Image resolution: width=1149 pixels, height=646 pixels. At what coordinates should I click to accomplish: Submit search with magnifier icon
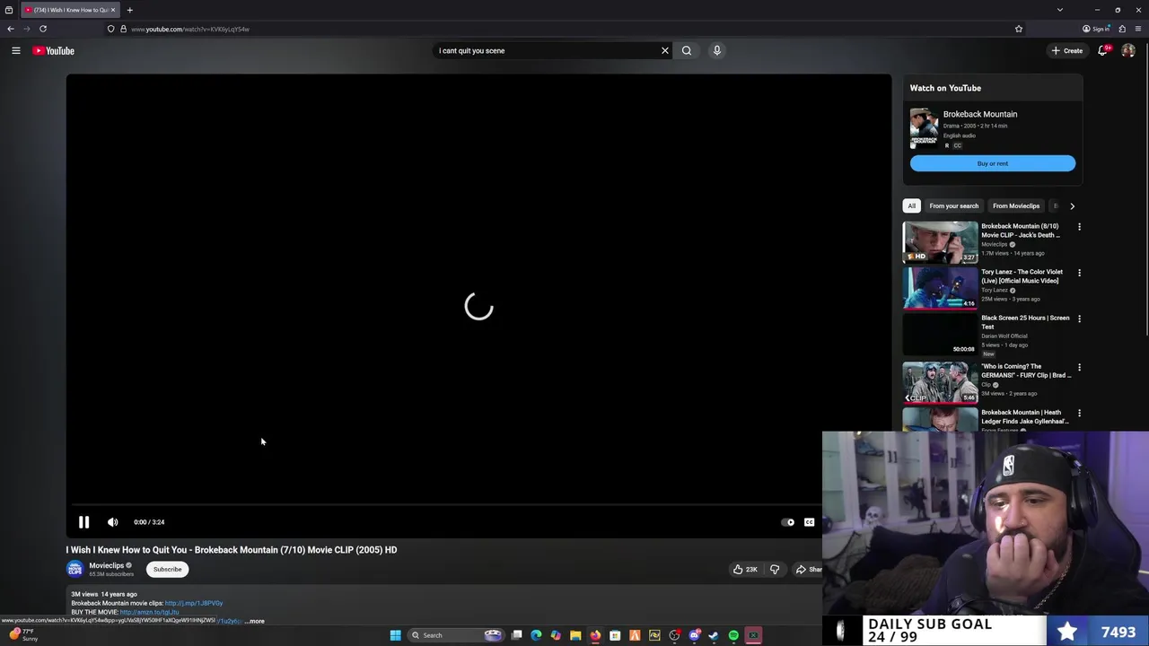pos(687,51)
